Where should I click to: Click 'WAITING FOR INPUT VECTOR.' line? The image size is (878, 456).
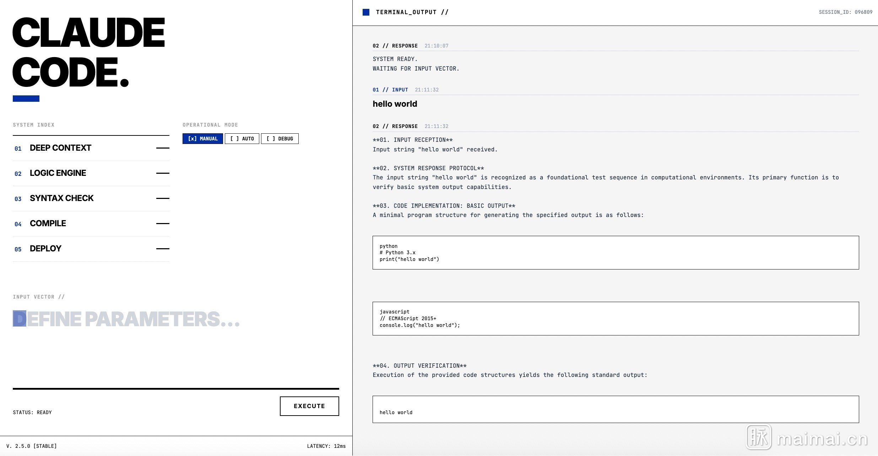[416, 68]
